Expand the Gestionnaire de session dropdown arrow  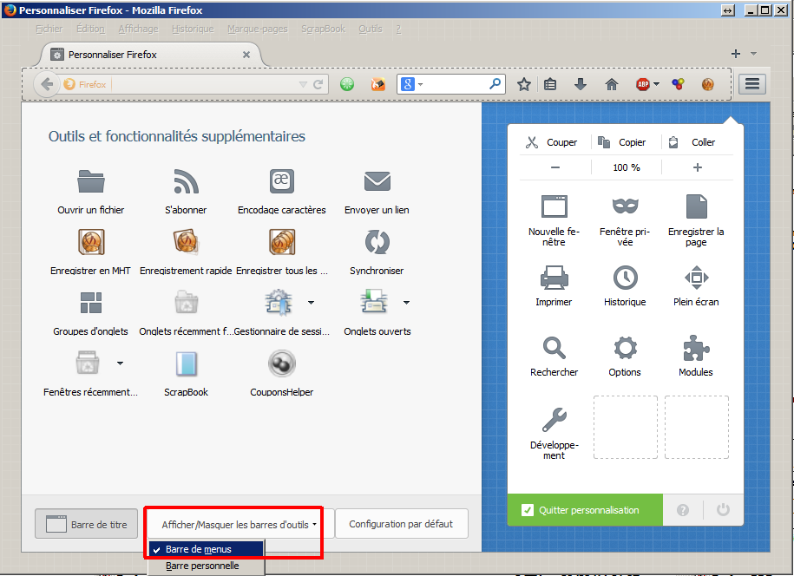pyautogui.click(x=311, y=303)
